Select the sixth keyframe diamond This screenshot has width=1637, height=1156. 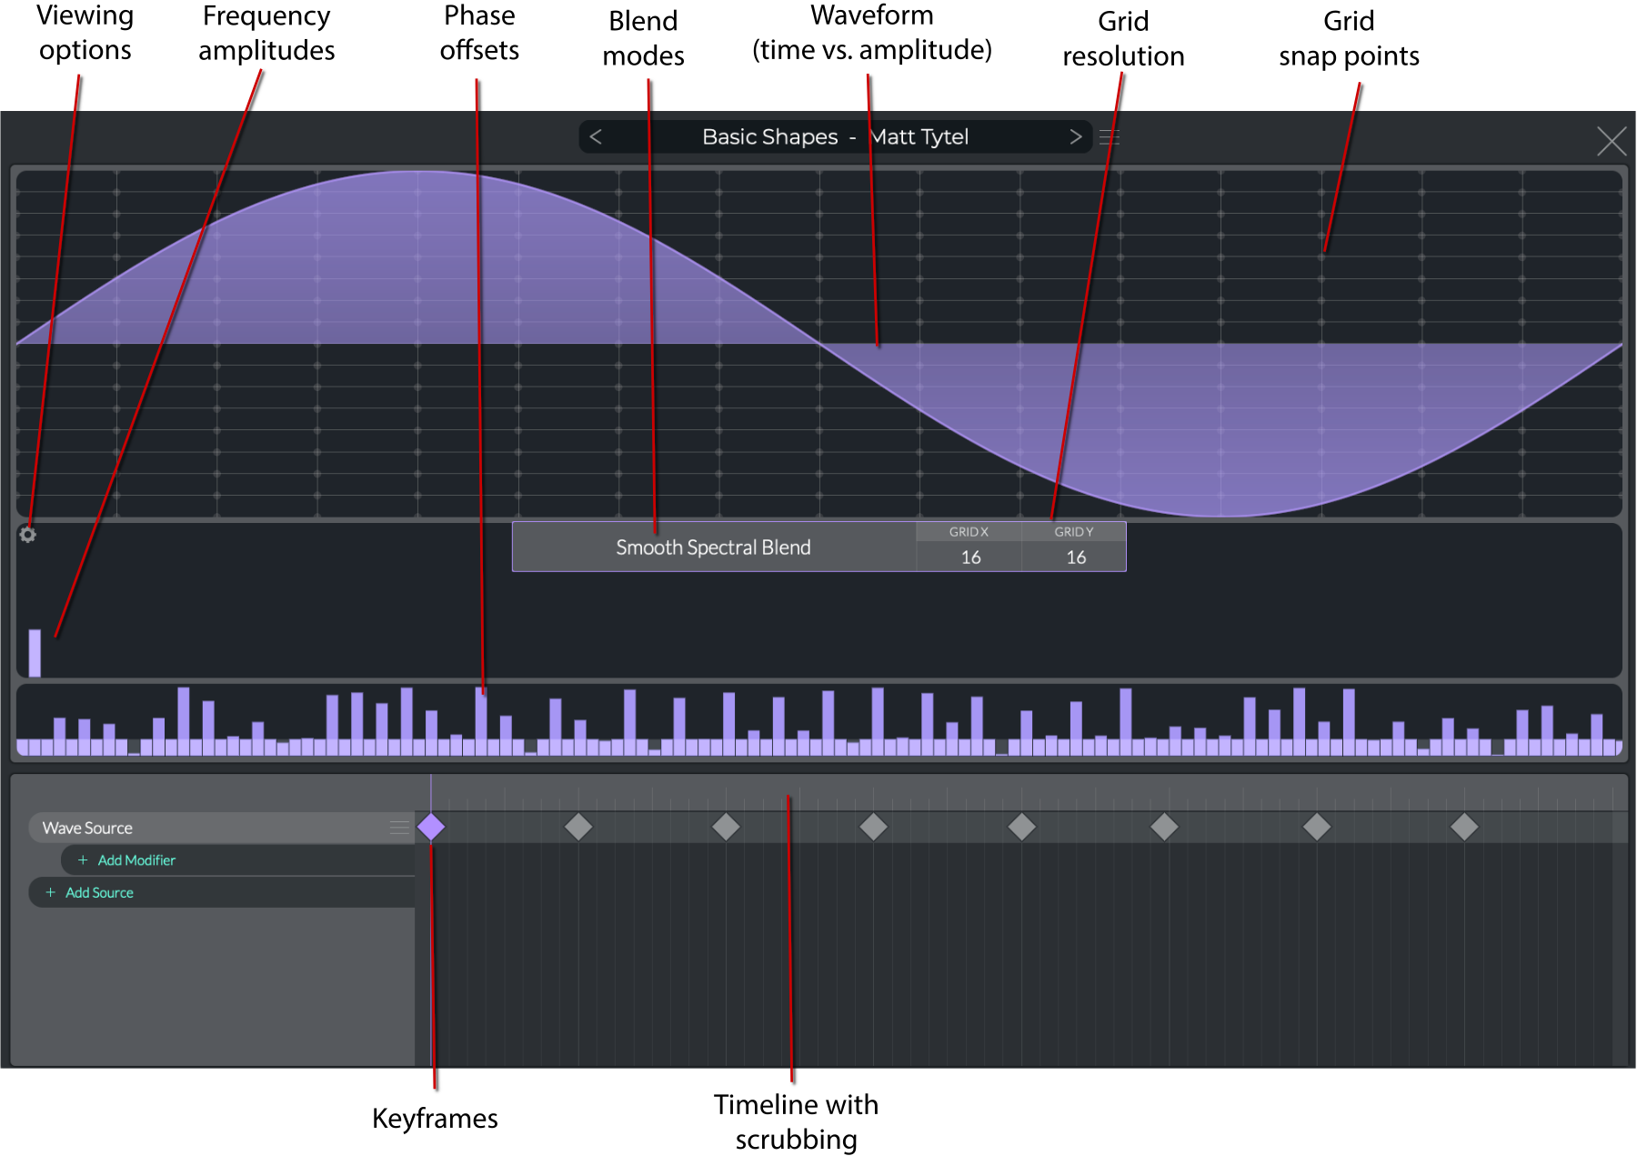click(x=1165, y=827)
